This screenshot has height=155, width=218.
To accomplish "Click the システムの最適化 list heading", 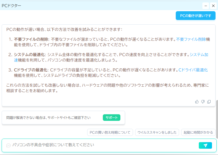I will 29,55.
